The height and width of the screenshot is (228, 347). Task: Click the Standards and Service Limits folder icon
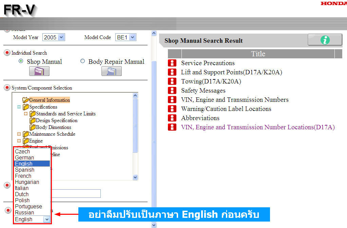pyautogui.click(x=33, y=114)
